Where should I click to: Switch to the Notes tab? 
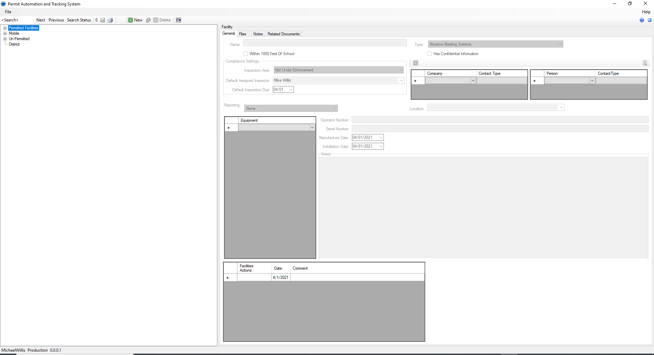[x=258, y=34]
